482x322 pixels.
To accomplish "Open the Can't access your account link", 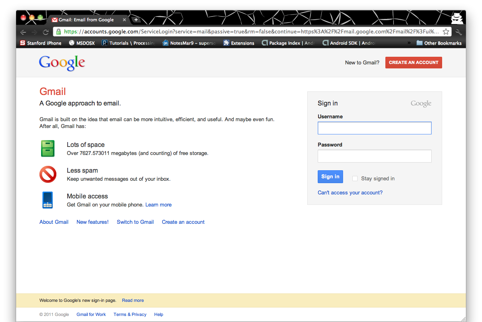I will coord(350,193).
